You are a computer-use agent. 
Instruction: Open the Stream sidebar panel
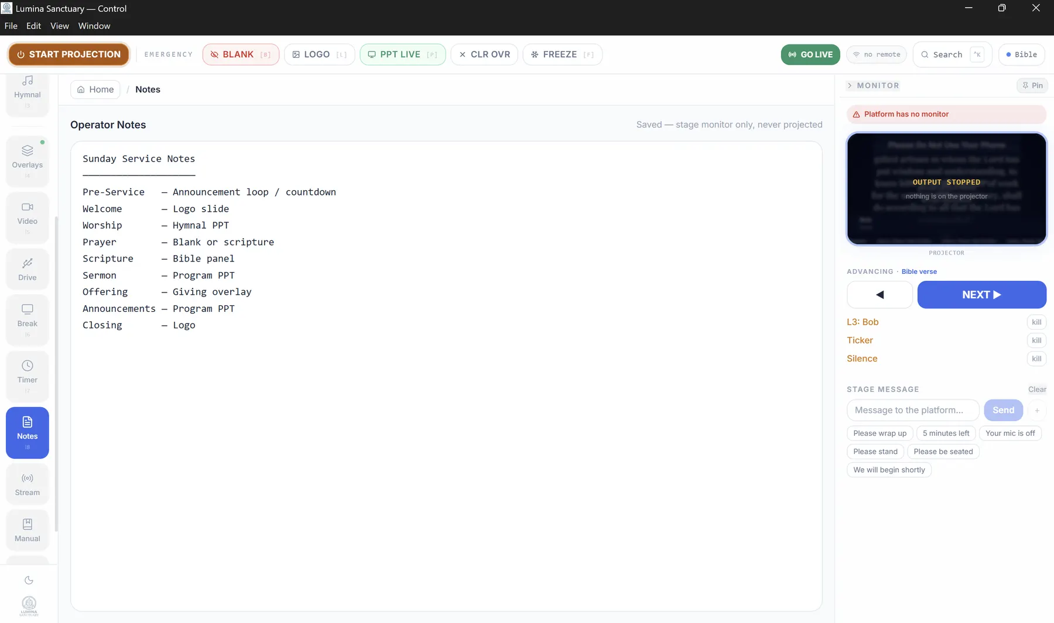28,484
